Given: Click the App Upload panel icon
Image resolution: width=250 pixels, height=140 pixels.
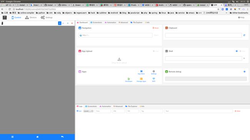Looking at the screenshot, I should [x=80, y=51].
